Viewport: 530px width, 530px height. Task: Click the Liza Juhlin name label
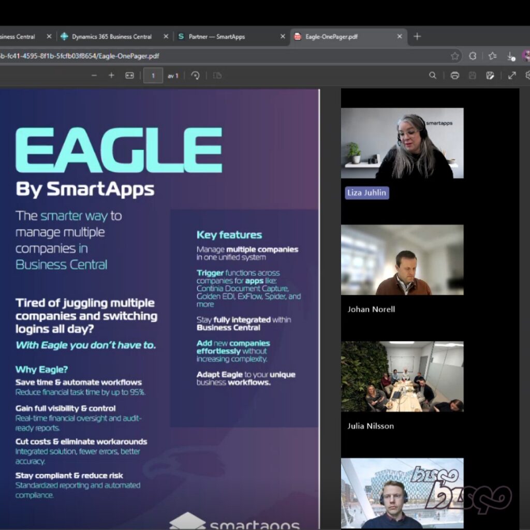tap(367, 193)
